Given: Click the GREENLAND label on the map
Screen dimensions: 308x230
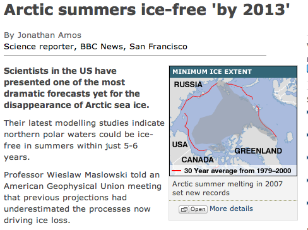Looking at the screenshot, I should [x=258, y=151].
